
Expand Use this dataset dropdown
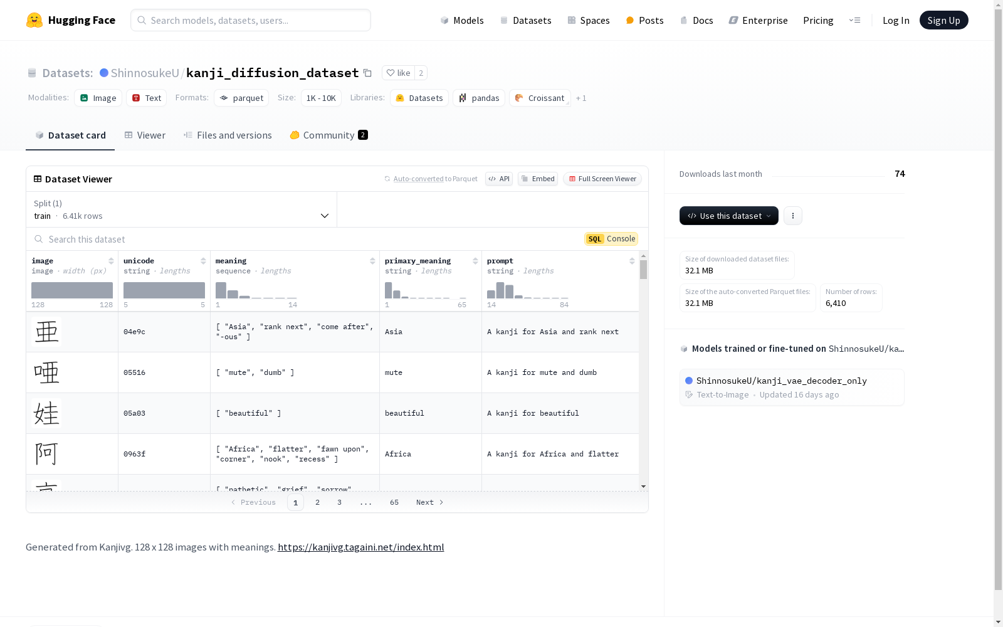[x=729, y=216]
